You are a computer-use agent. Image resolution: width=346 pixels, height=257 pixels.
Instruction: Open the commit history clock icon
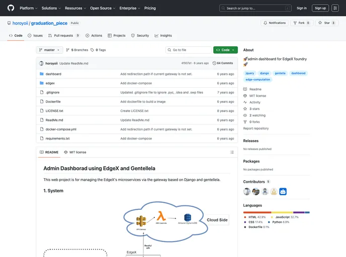215,63
